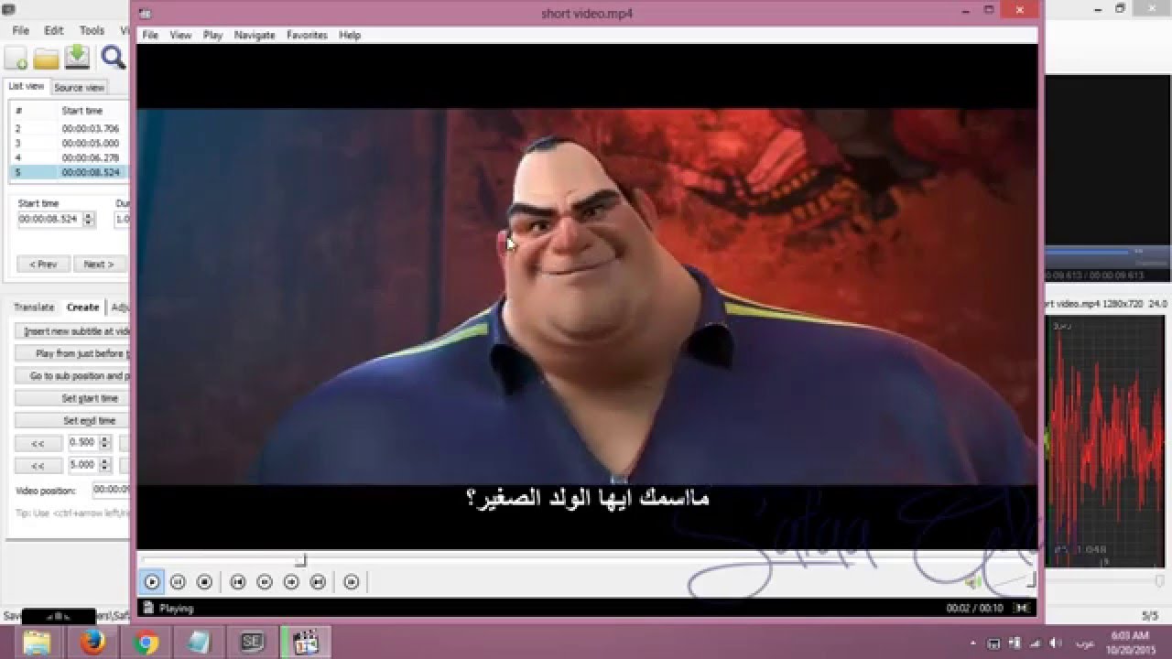Click the Save download icon in Subtitle Edit

point(77,58)
